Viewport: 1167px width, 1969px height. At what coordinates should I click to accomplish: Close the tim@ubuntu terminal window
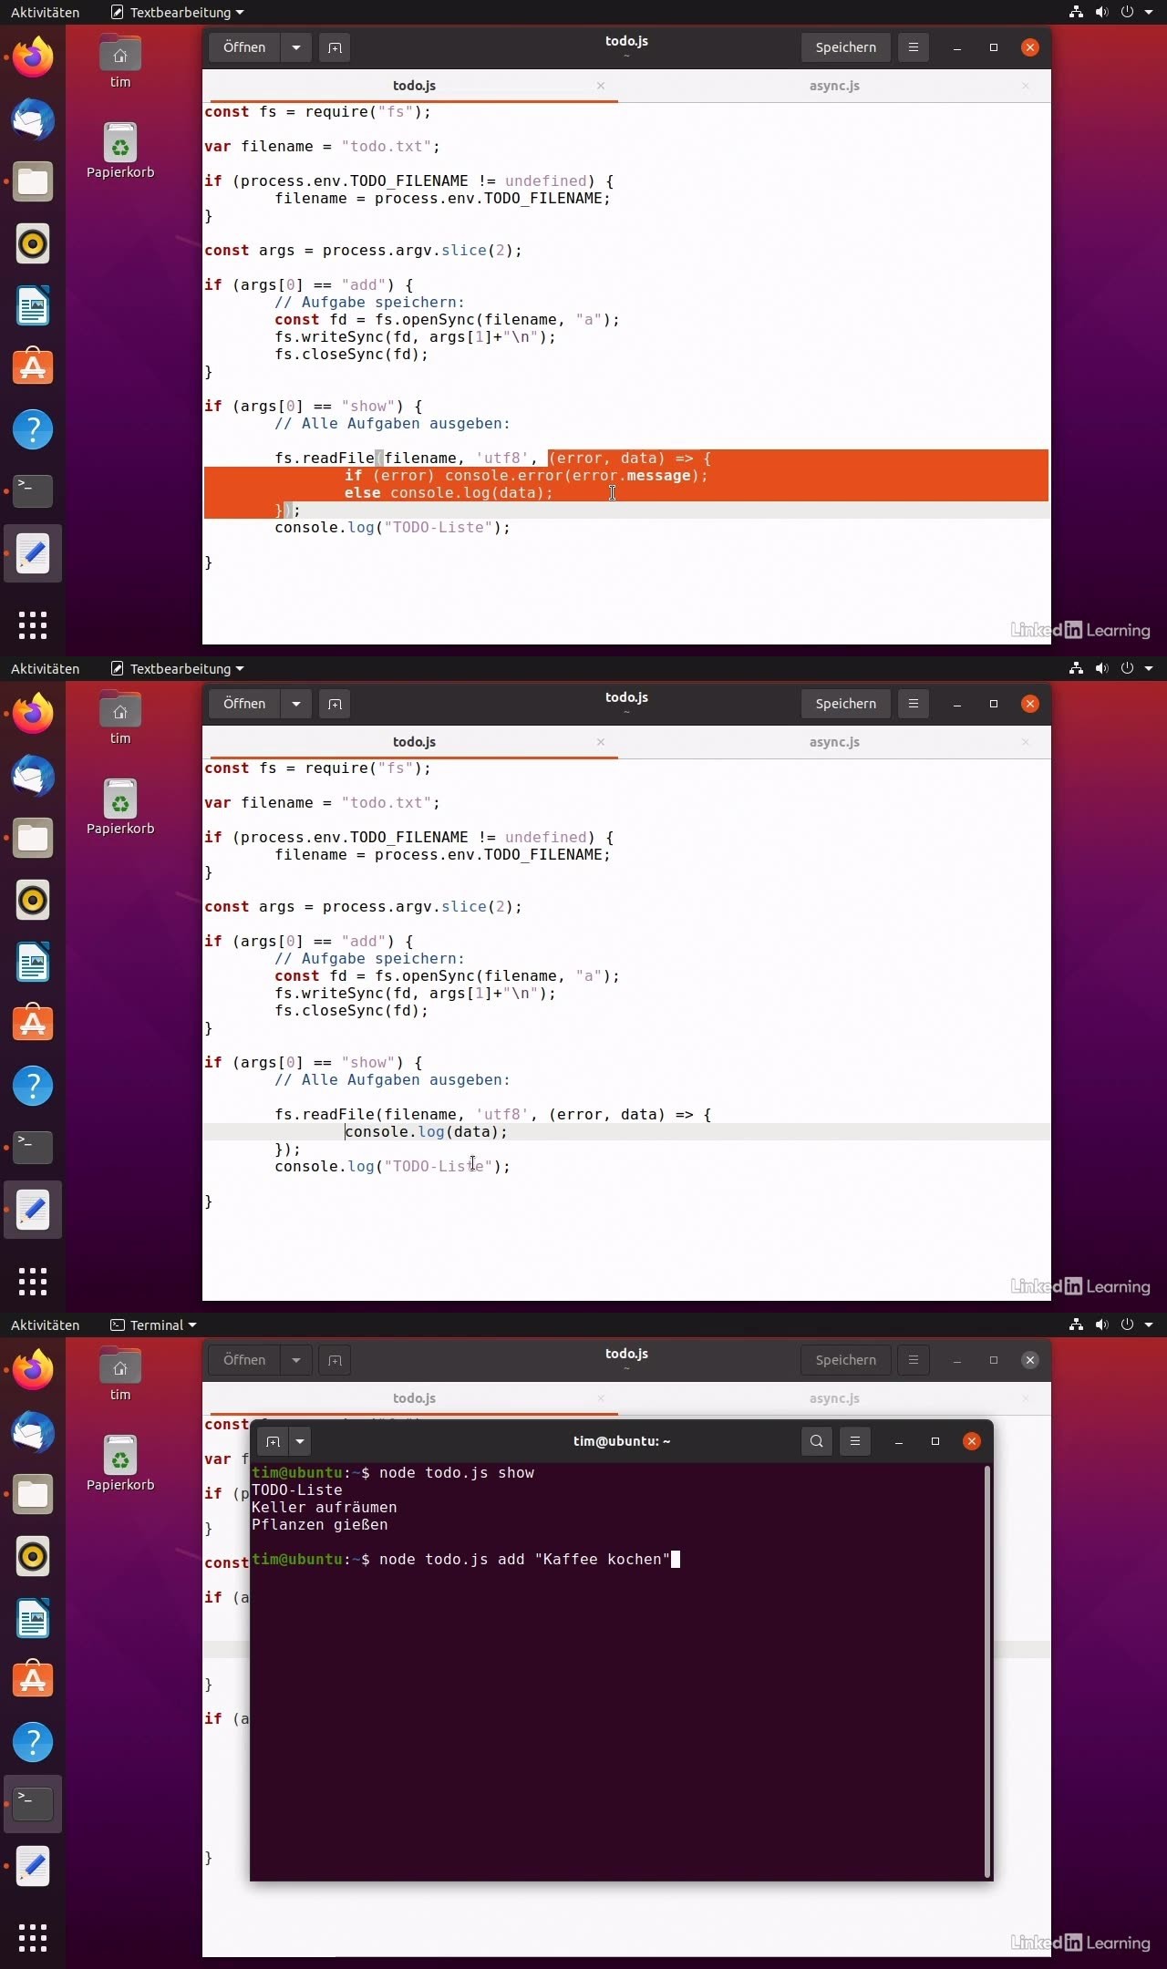click(x=971, y=1441)
